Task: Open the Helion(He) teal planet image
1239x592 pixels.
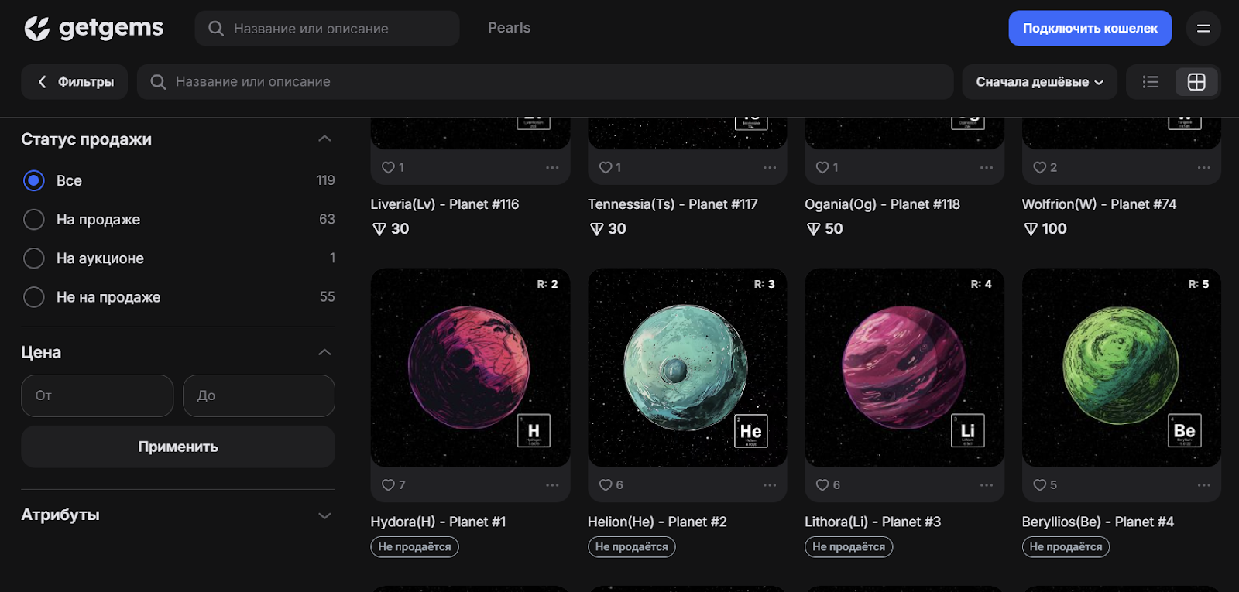Action: pyautogui.click(x=688, y=368)
